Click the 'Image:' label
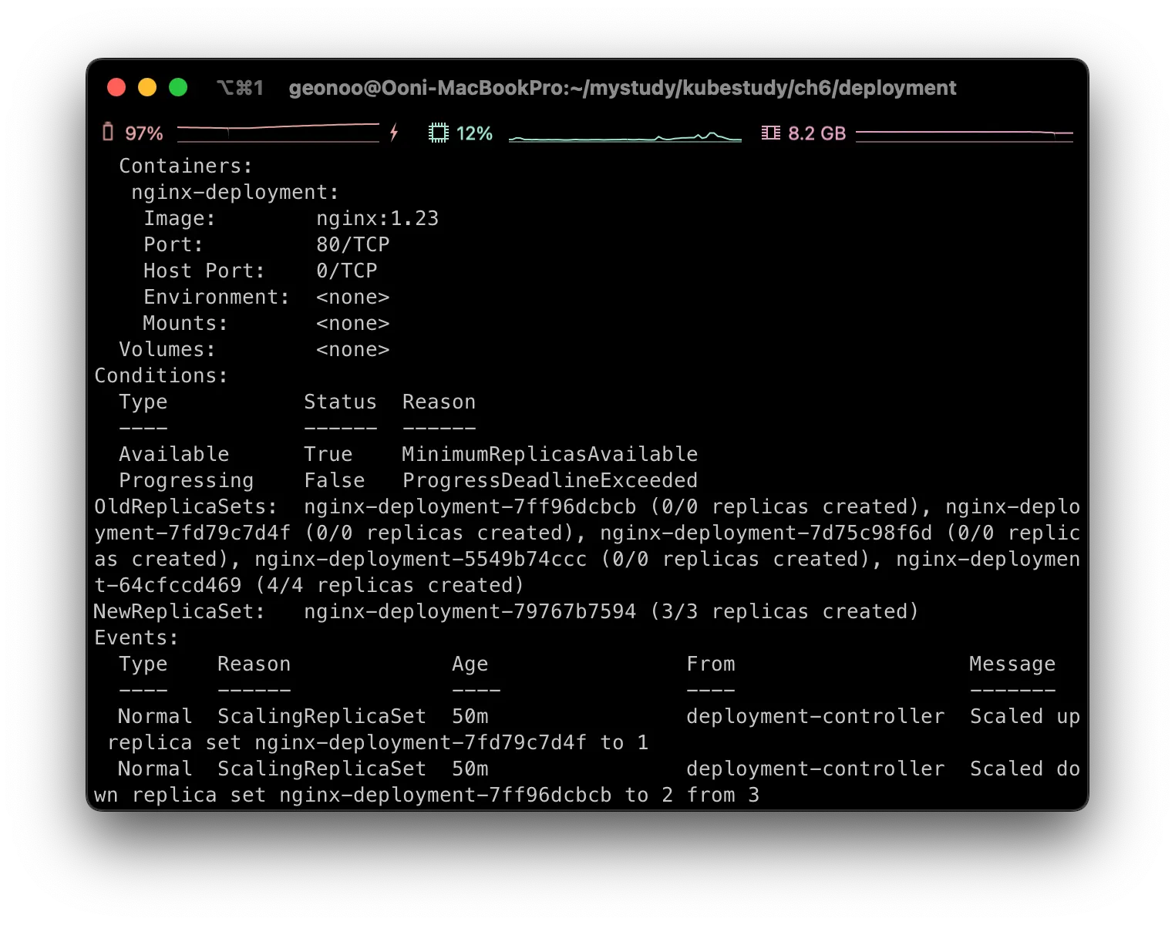This screenshot has height=925, width=1175. point(180,218)
